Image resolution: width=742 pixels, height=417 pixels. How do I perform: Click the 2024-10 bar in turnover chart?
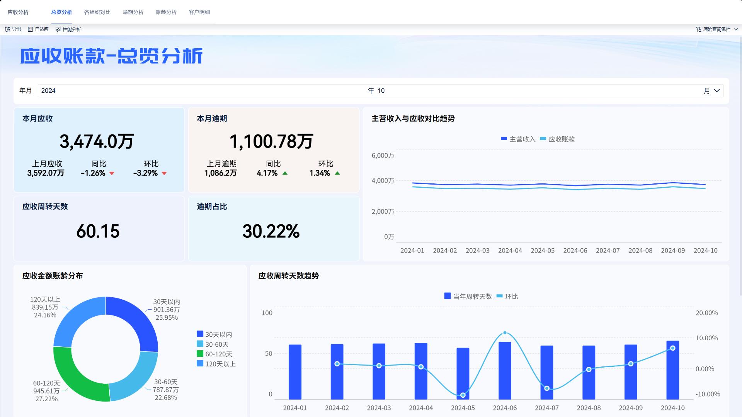coord(672,371)
